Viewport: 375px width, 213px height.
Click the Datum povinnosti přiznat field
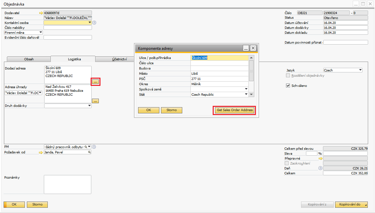(346, 42)
